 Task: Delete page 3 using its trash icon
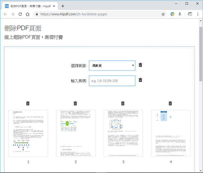click(123, 103)
